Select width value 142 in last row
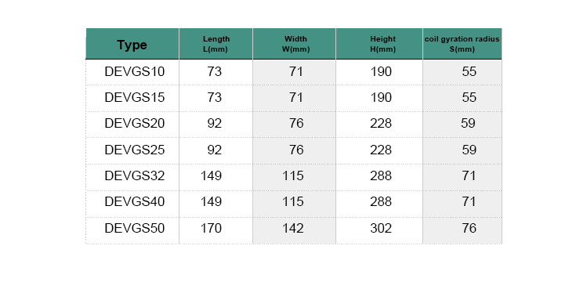 pyautogui.click(x=293, y=228)
